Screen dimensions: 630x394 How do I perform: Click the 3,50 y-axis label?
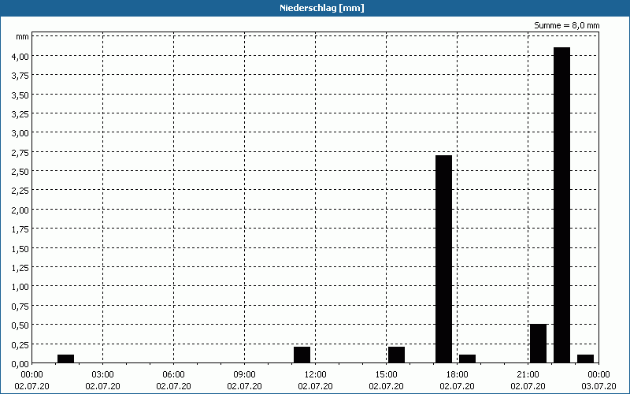pyautogui.click(x=20, y=95)
